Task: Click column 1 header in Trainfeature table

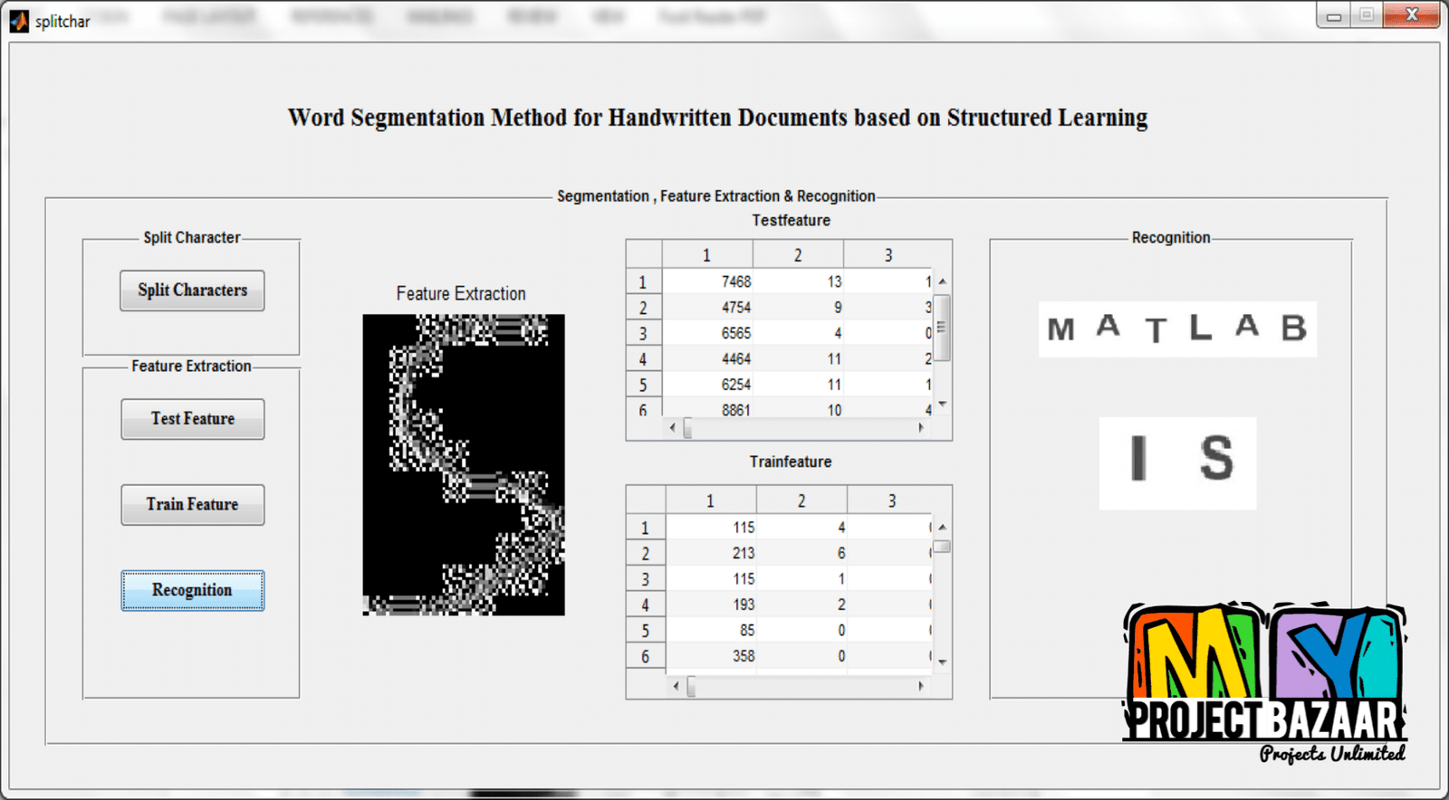Action: [x=711, y=500]
